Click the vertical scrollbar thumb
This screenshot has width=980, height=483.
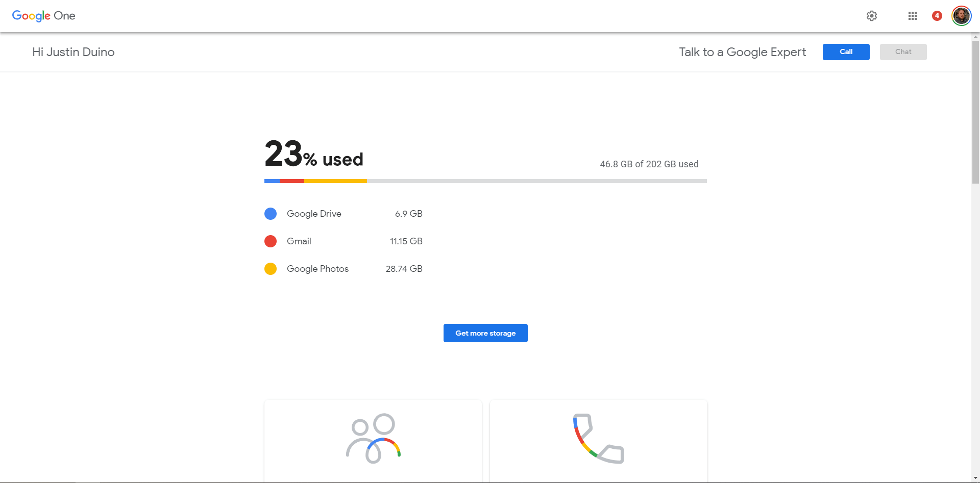[x=975, y=112]
